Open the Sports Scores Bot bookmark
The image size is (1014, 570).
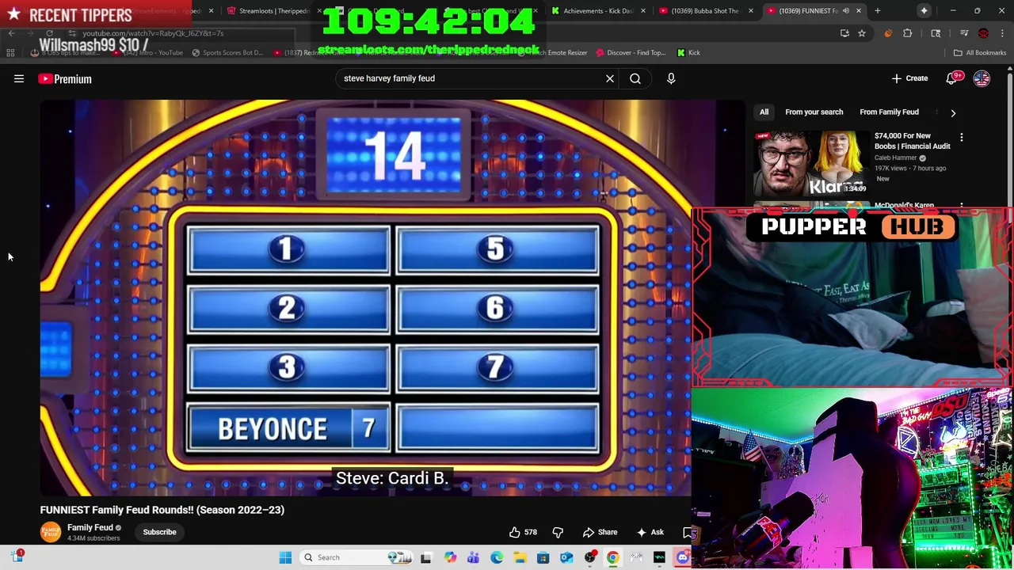(x=227, y=52)
